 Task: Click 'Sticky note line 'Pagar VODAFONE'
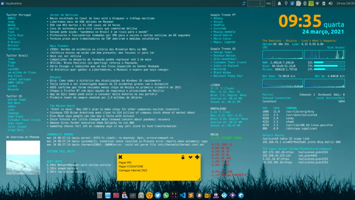click(131, 166)
